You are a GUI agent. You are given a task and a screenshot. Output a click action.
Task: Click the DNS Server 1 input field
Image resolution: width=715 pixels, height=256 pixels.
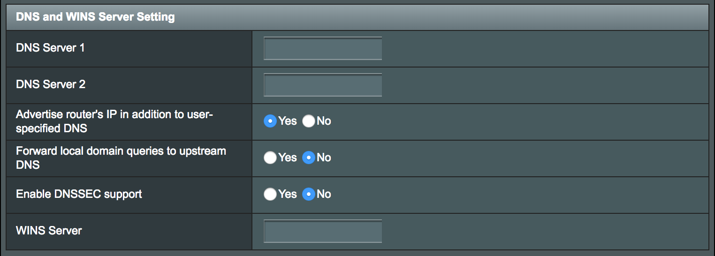[322, 49]
